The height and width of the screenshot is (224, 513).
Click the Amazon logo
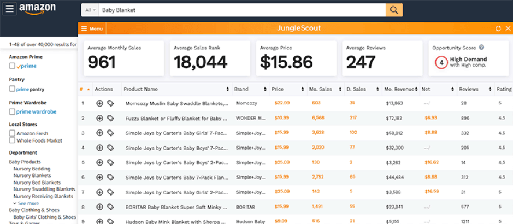pos(37,9)
